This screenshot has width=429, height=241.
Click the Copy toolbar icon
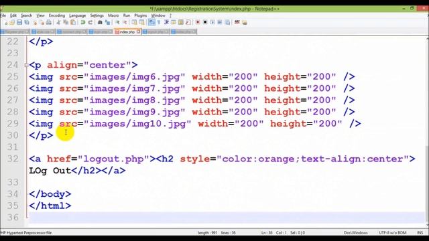66,22
